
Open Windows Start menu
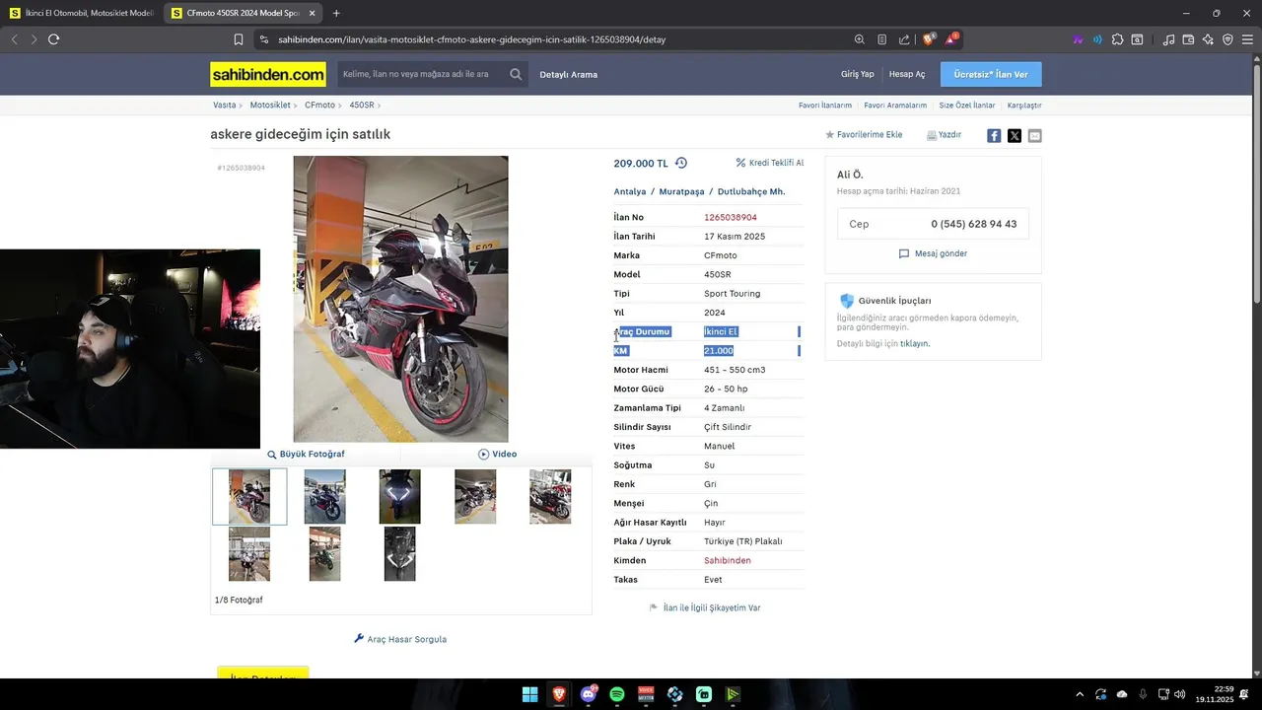click(x=529, y=694)
